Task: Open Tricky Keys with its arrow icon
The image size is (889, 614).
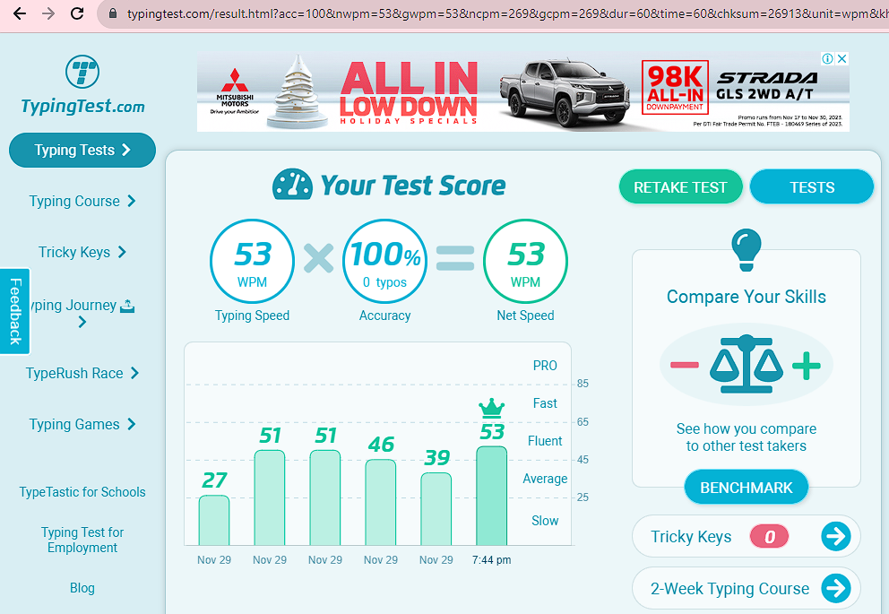Action: tap(836, 536)
